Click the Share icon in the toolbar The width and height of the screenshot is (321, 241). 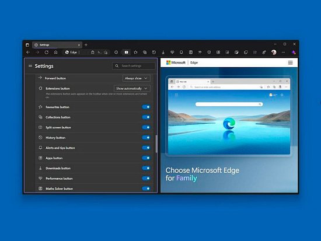pyautogui.click(x=255, y=53)
